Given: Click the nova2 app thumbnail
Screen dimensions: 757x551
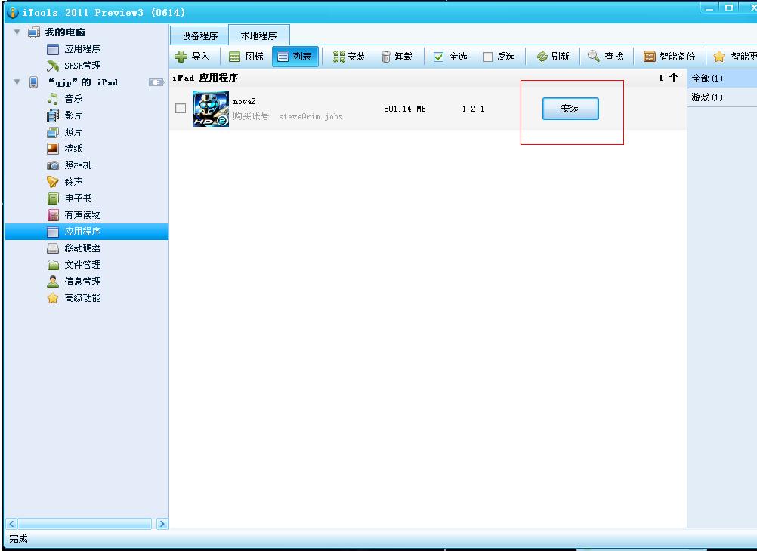Looking at the screenshot, I should coord(211,109).
